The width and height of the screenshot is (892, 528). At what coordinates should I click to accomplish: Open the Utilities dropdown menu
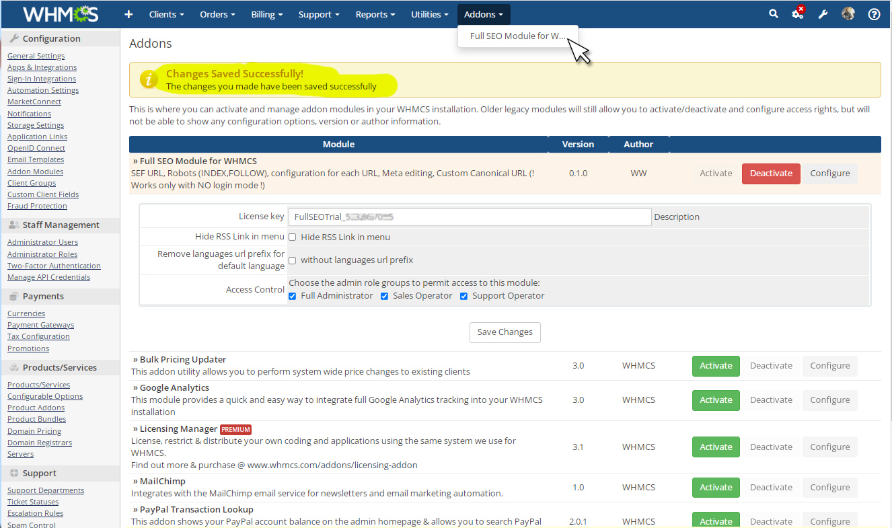pyautogui.click(x=430, y=14)
